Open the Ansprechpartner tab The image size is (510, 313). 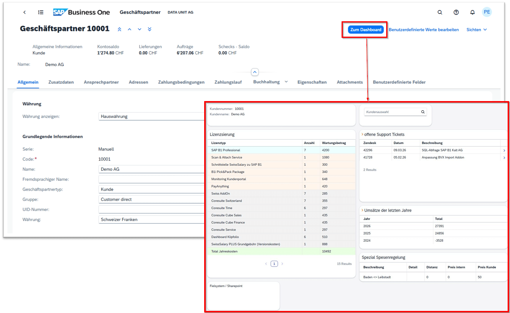point(101,82)
